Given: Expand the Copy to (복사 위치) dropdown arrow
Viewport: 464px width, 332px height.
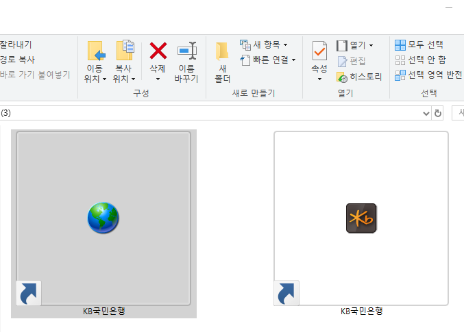Looking at the screenshot, I should pyautogui.click(x=133, y=79).
